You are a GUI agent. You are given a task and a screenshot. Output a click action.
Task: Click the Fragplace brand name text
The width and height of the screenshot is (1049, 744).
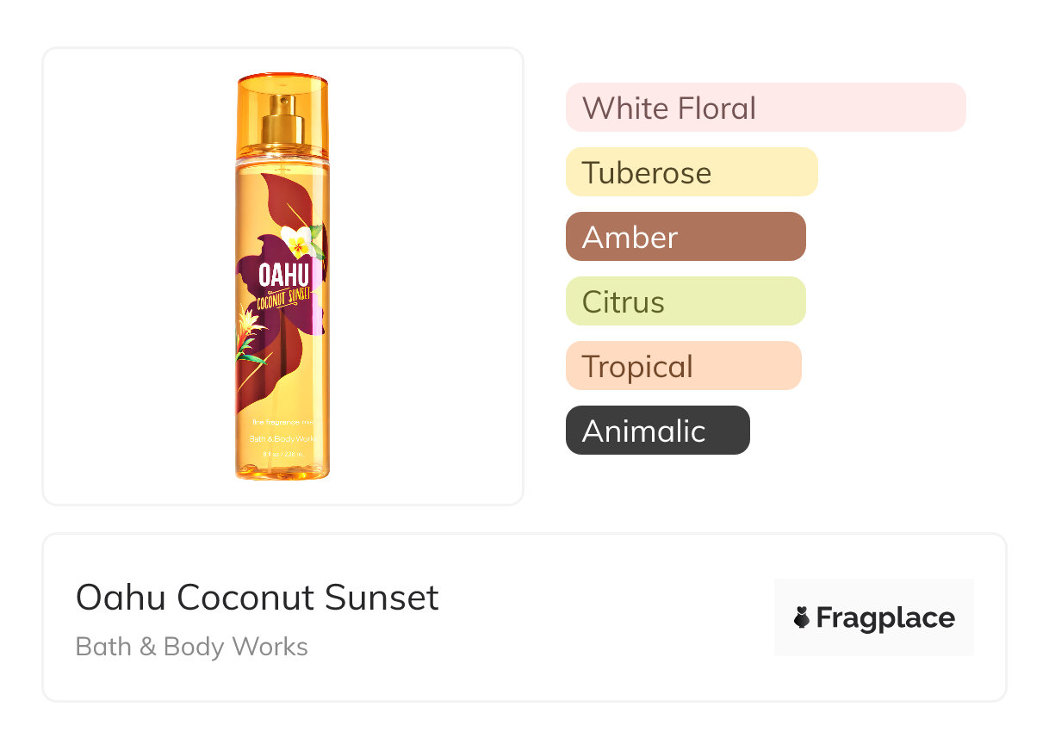(885, 617)
